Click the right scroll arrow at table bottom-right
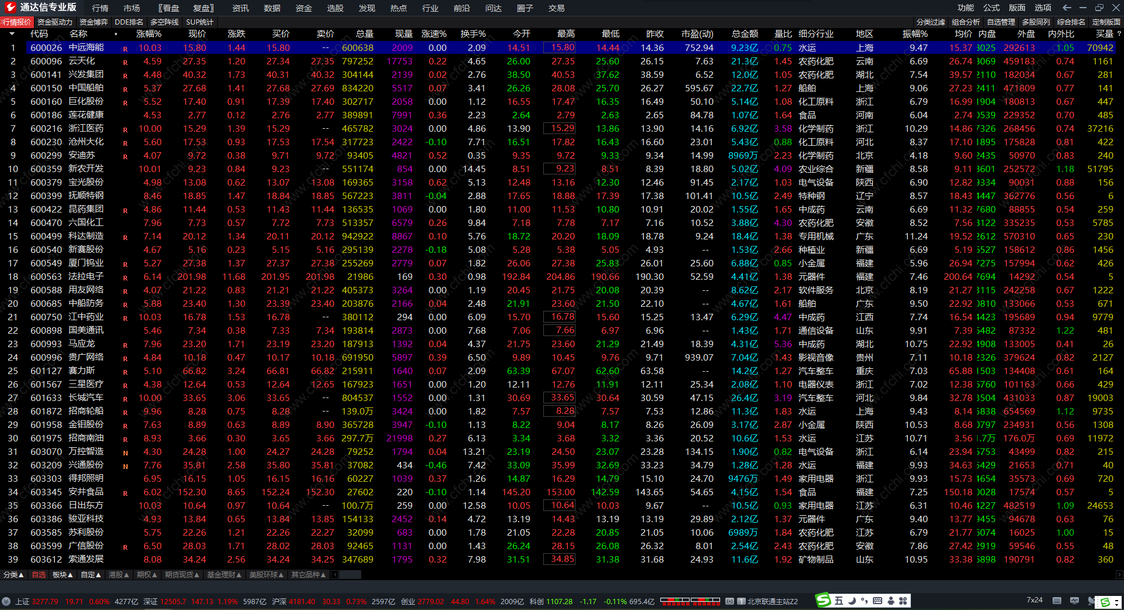 [x=1119, y=575]
